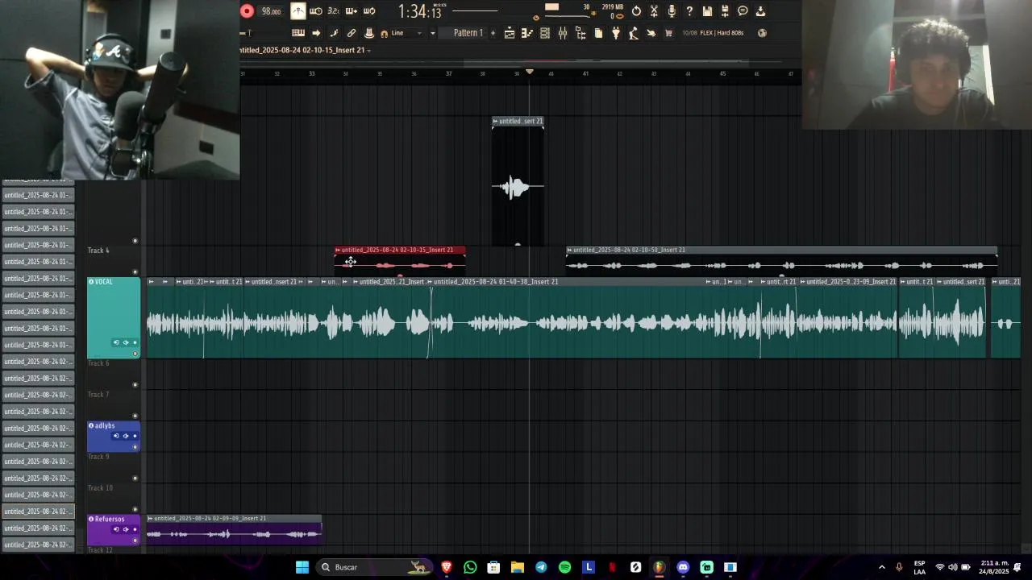Open the Windows Start button
1032x580 pixels.
[302, 567]
